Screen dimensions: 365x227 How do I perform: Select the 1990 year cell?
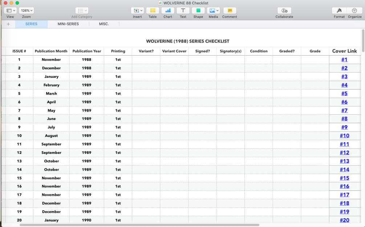click(x=87, y=220)
